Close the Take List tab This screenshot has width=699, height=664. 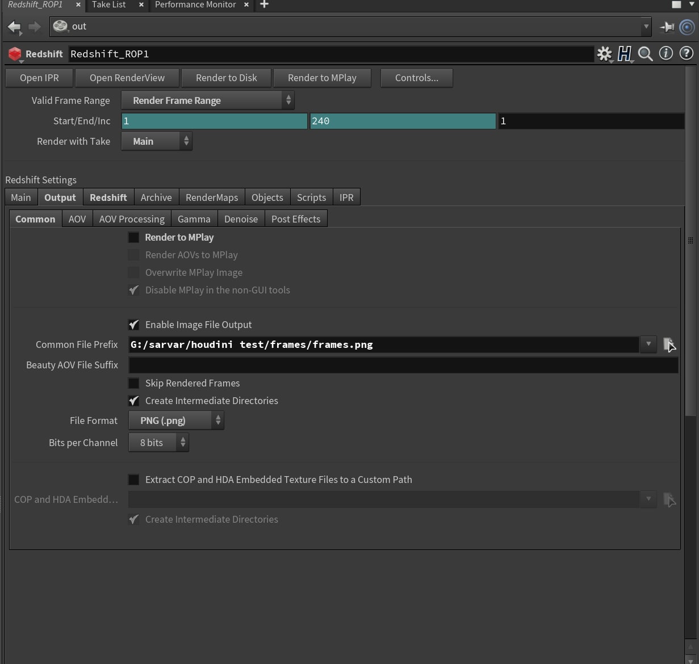[x=141, y=5]
